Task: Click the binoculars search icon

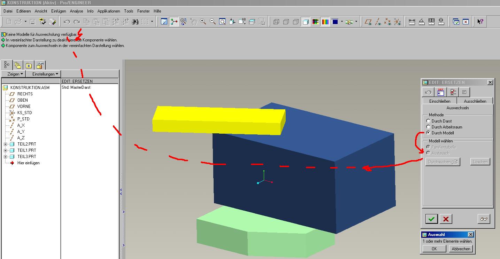Action: click(135, 22)
